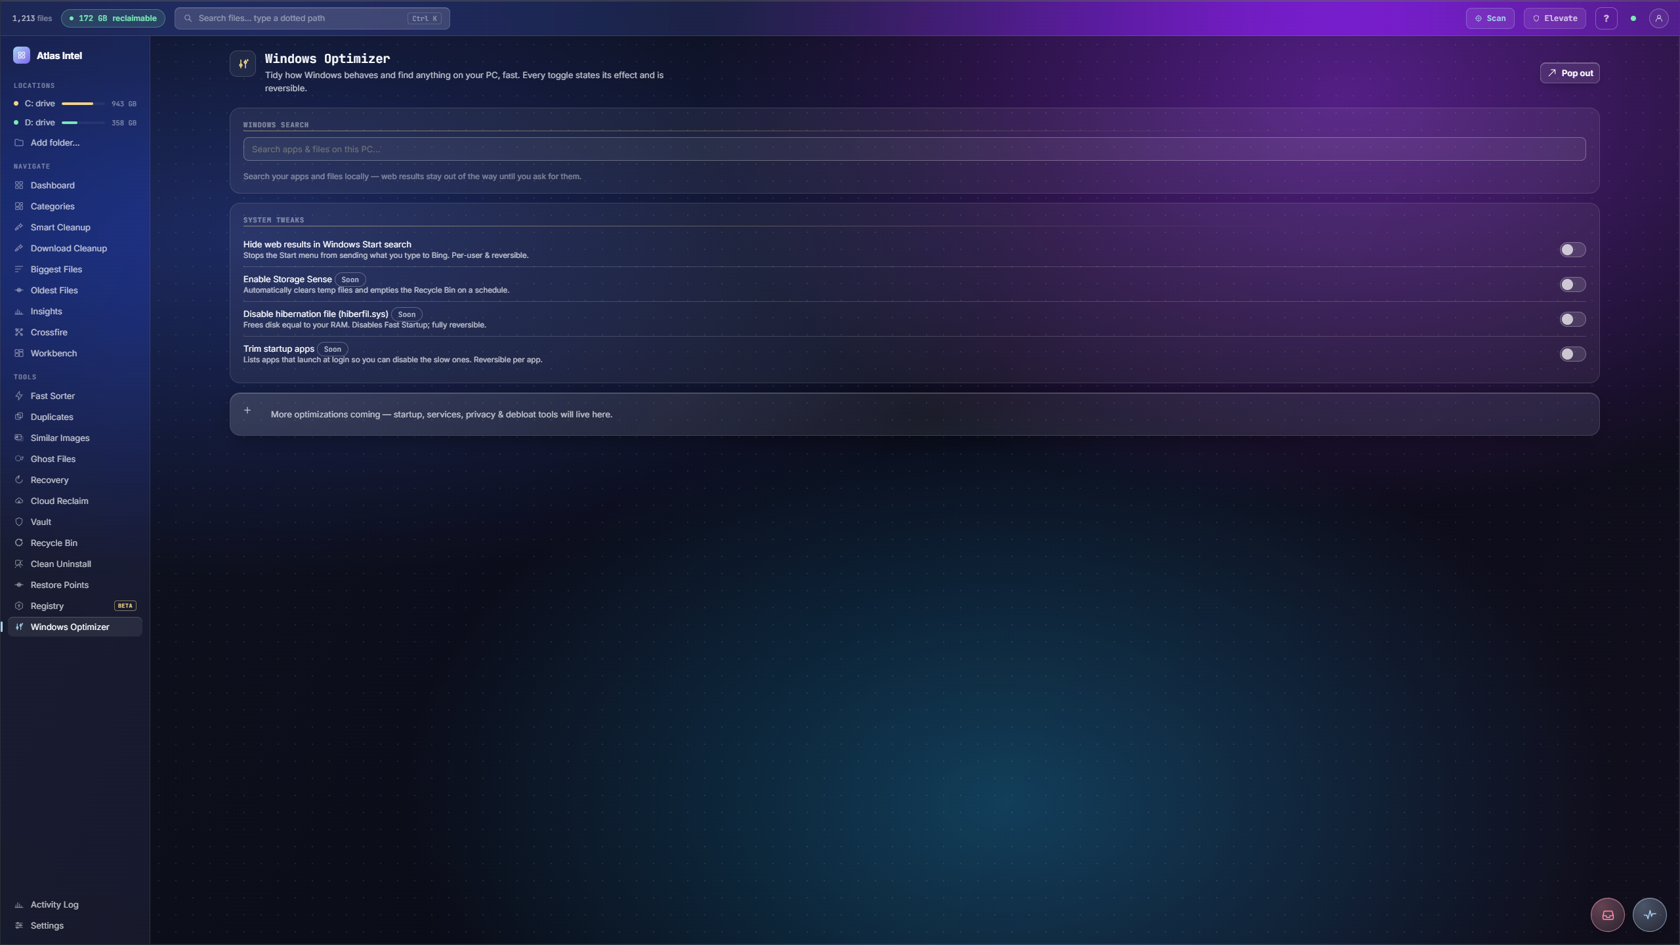Click the Cloud Reclaim icon

[x=19, y=501]
